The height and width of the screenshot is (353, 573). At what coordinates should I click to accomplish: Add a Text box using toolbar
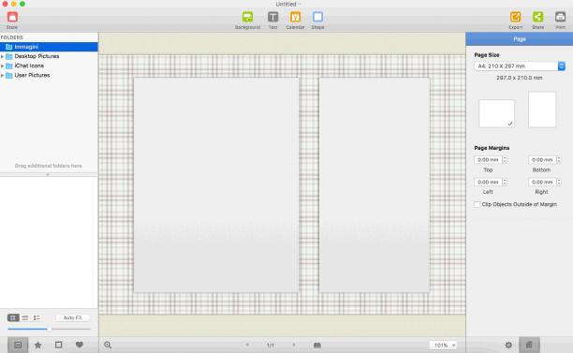[x=273, y=17]
